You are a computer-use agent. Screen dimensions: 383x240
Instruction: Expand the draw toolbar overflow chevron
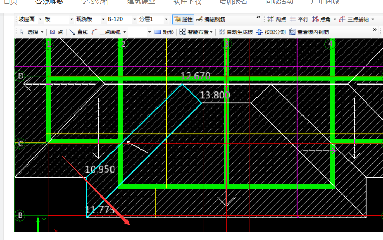374,30
